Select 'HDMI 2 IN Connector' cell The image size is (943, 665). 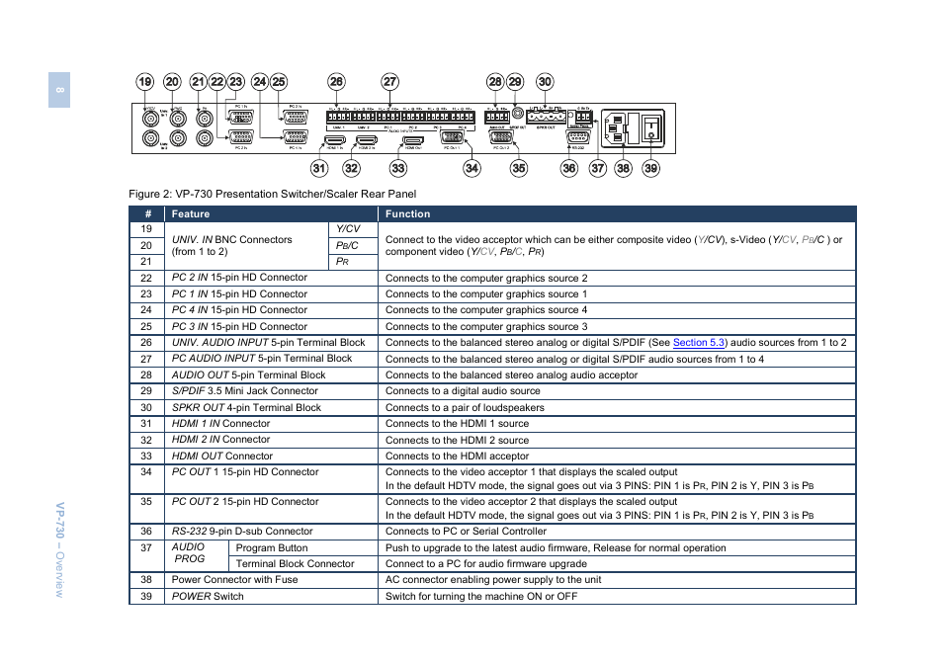pyautogui.click(x=271, y=440)
